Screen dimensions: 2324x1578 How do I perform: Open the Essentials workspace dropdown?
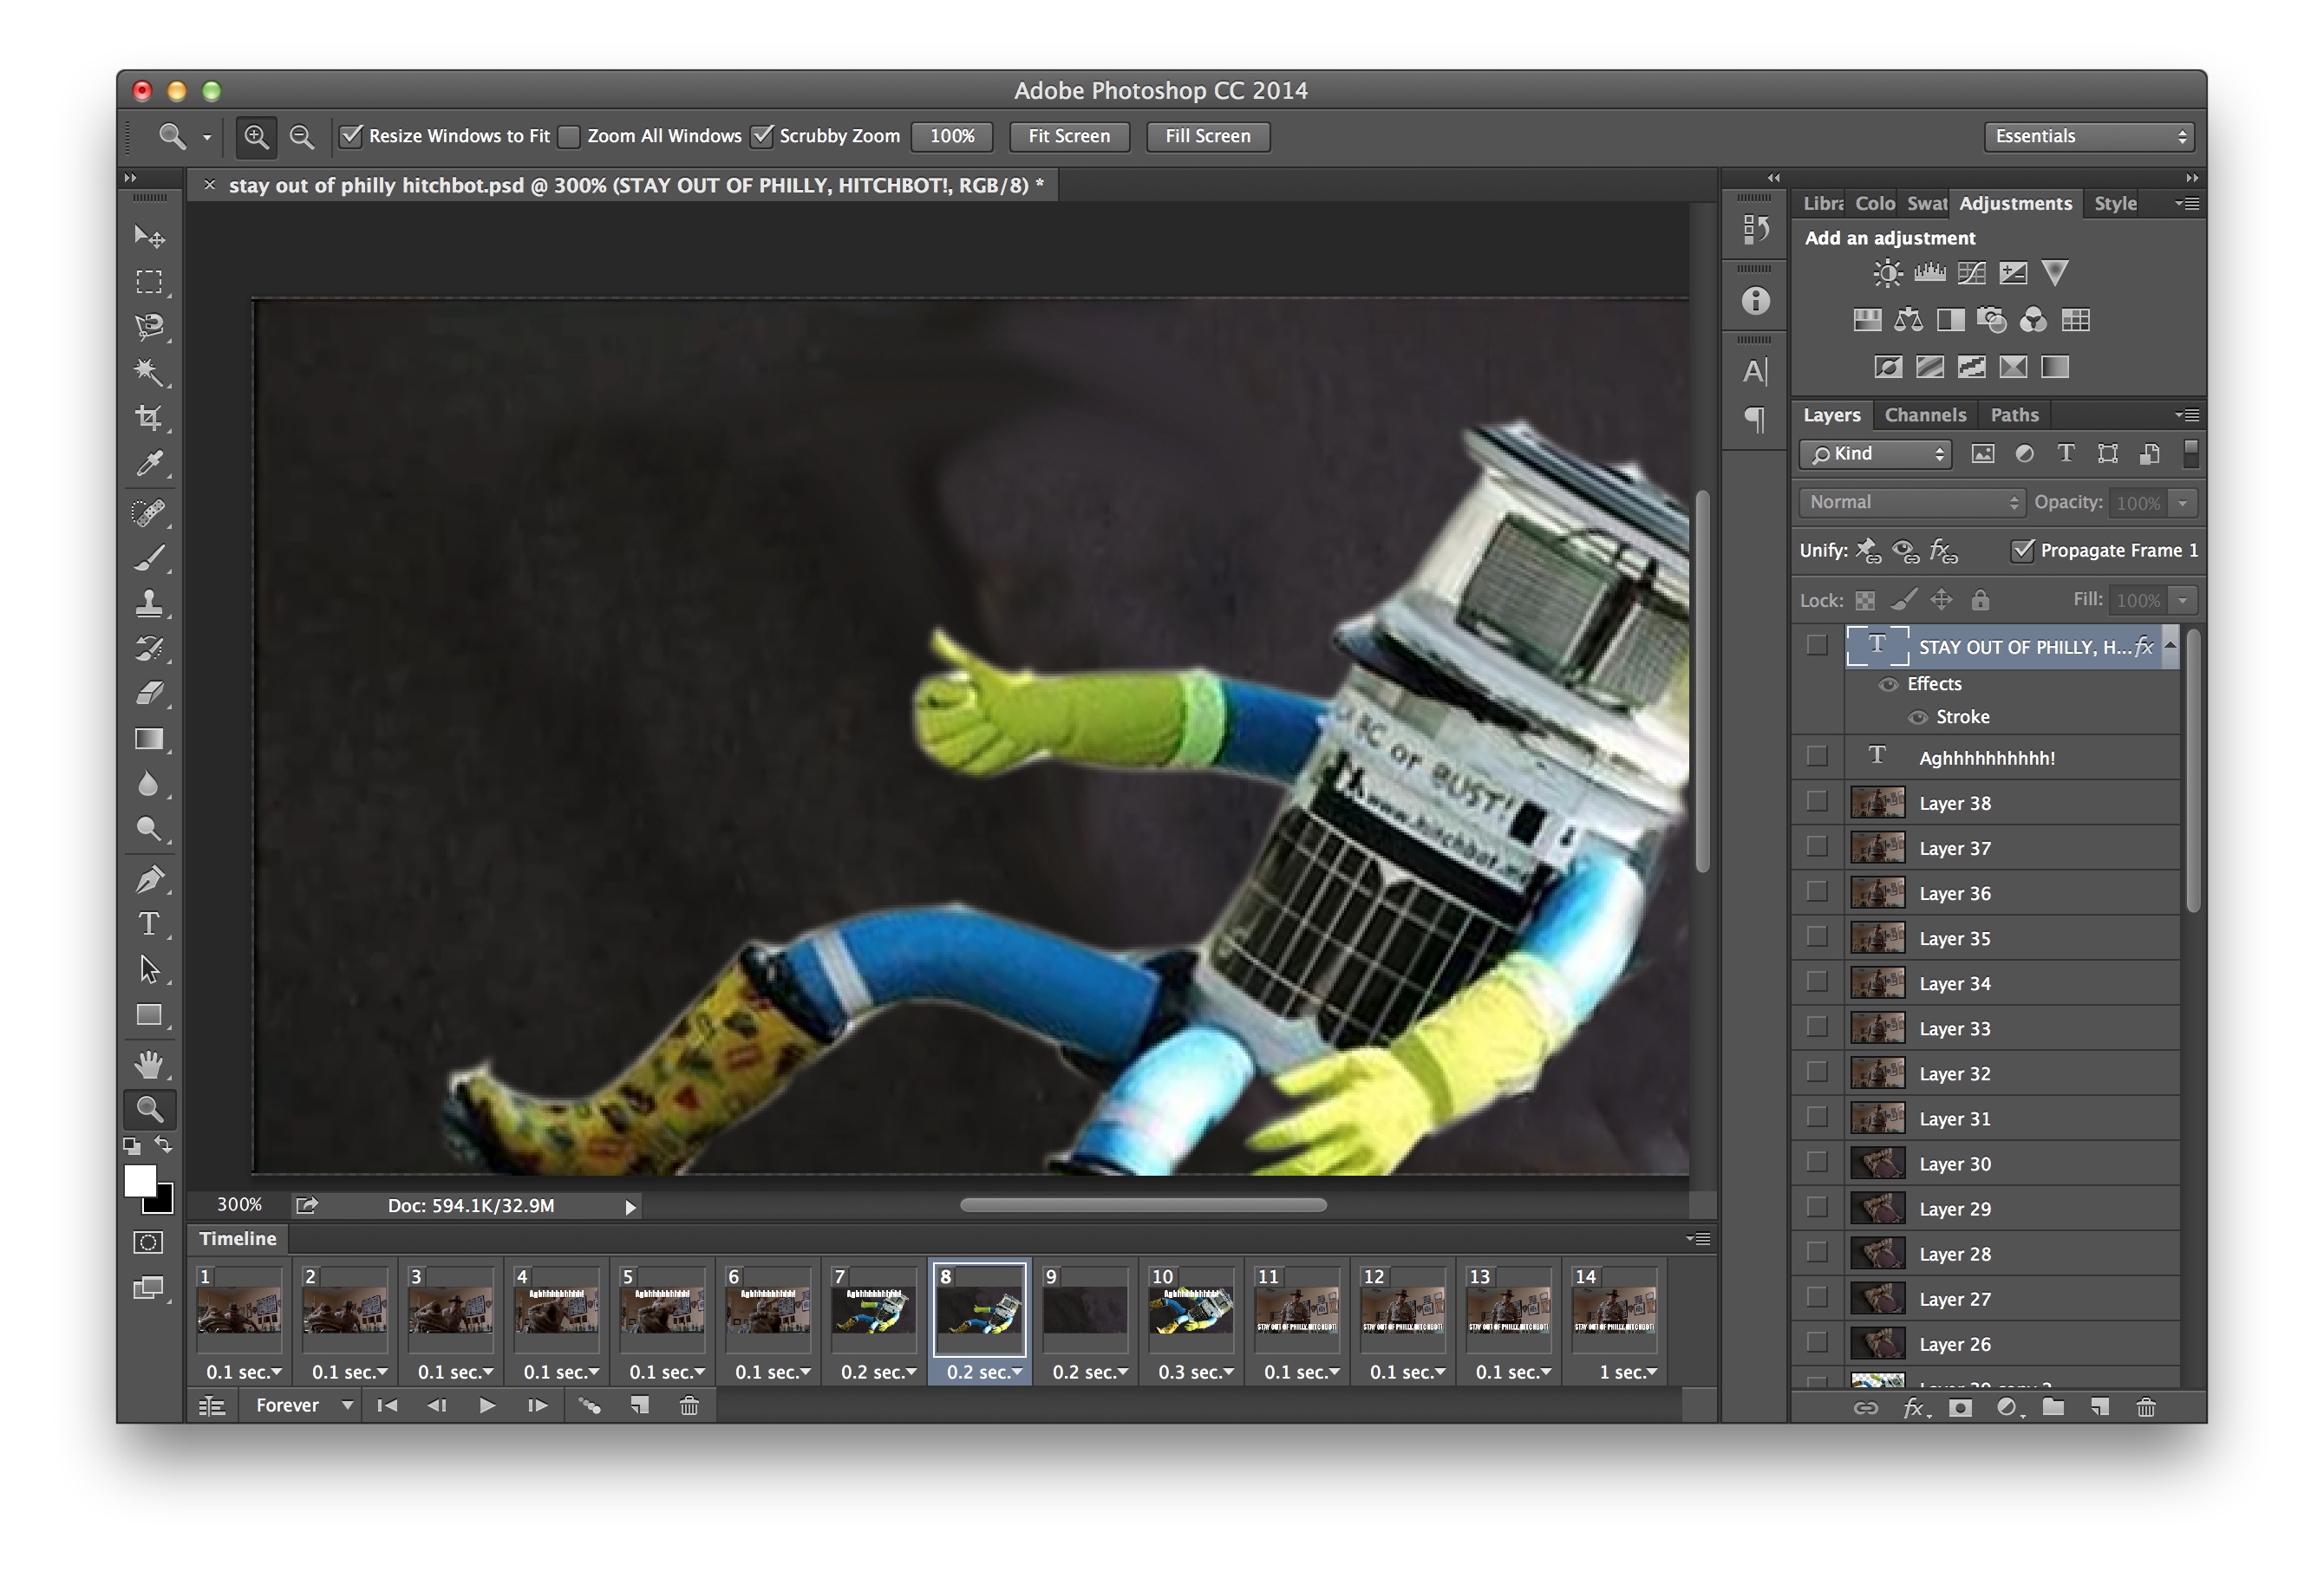click(x=2089, y=136)
